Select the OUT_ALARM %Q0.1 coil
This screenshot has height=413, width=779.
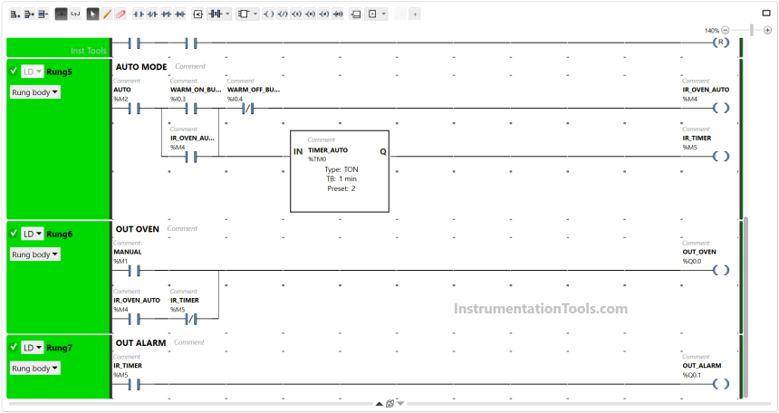coord(721,384)
